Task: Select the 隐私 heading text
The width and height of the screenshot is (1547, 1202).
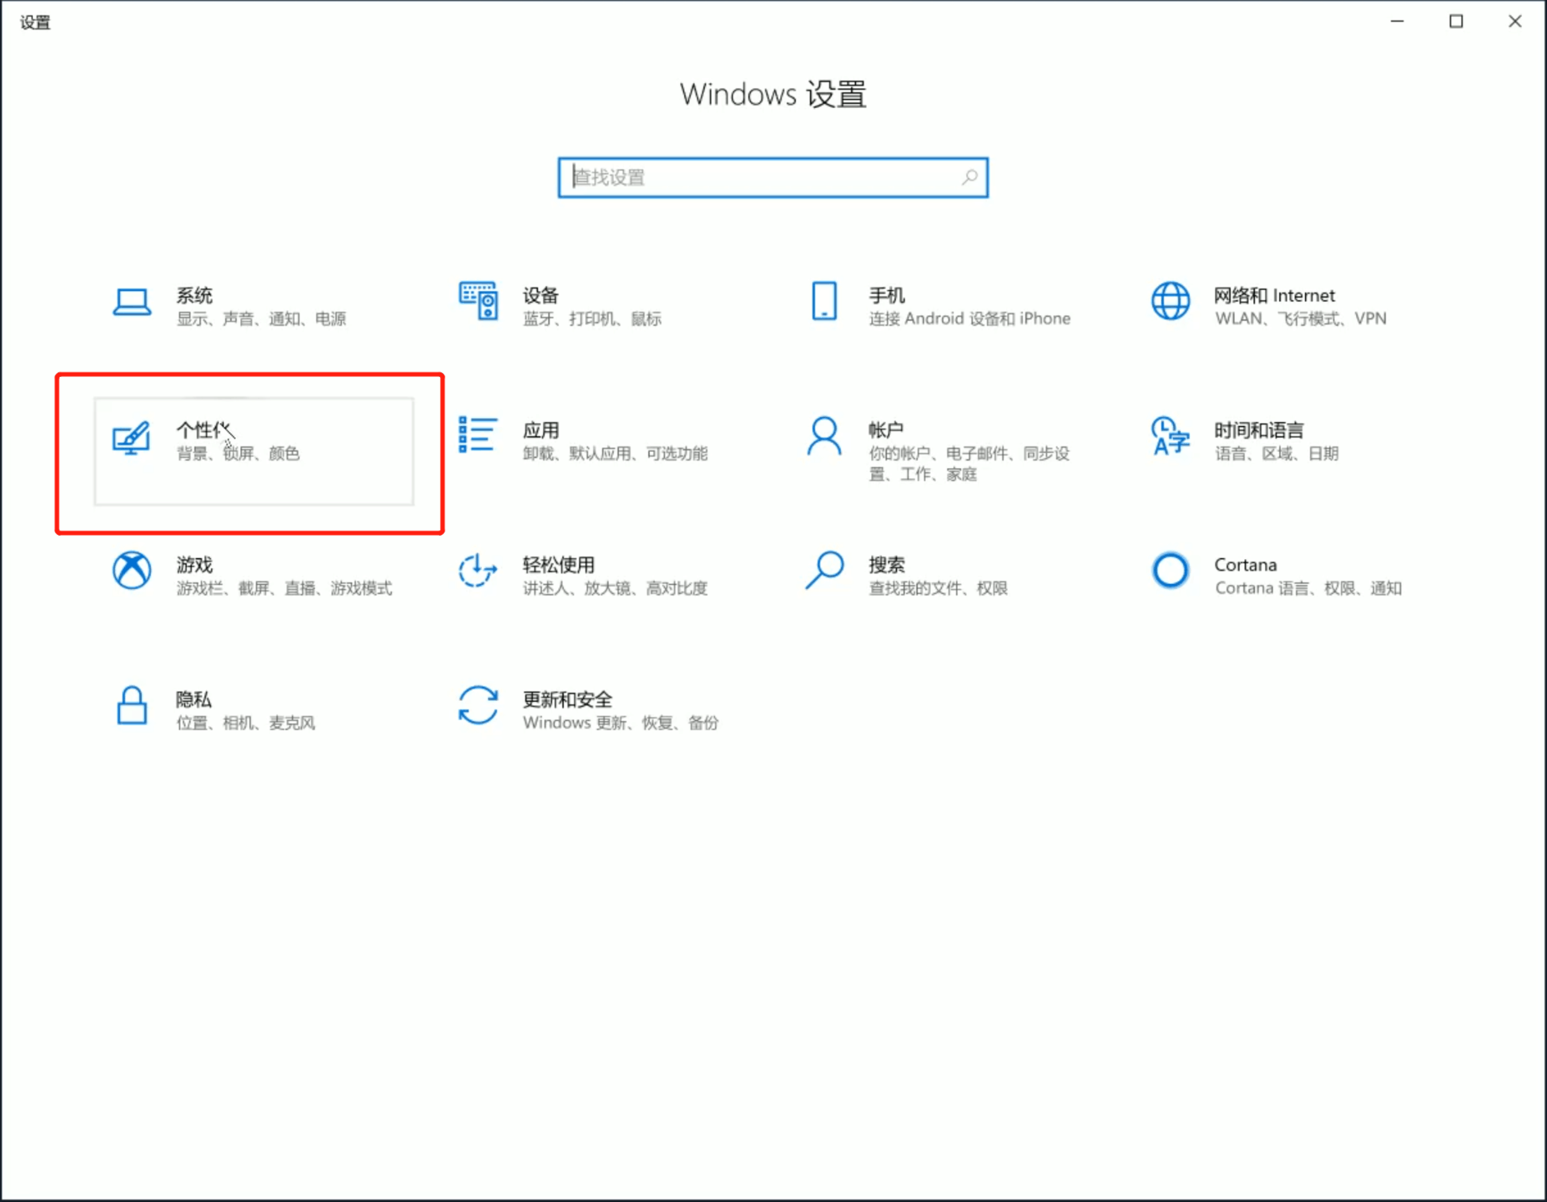Action: tap(193, 699)
